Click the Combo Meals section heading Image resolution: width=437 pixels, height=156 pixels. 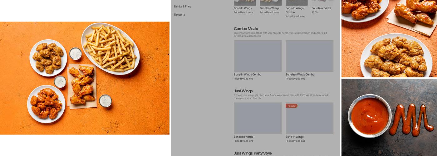click(x=246, y=29)
